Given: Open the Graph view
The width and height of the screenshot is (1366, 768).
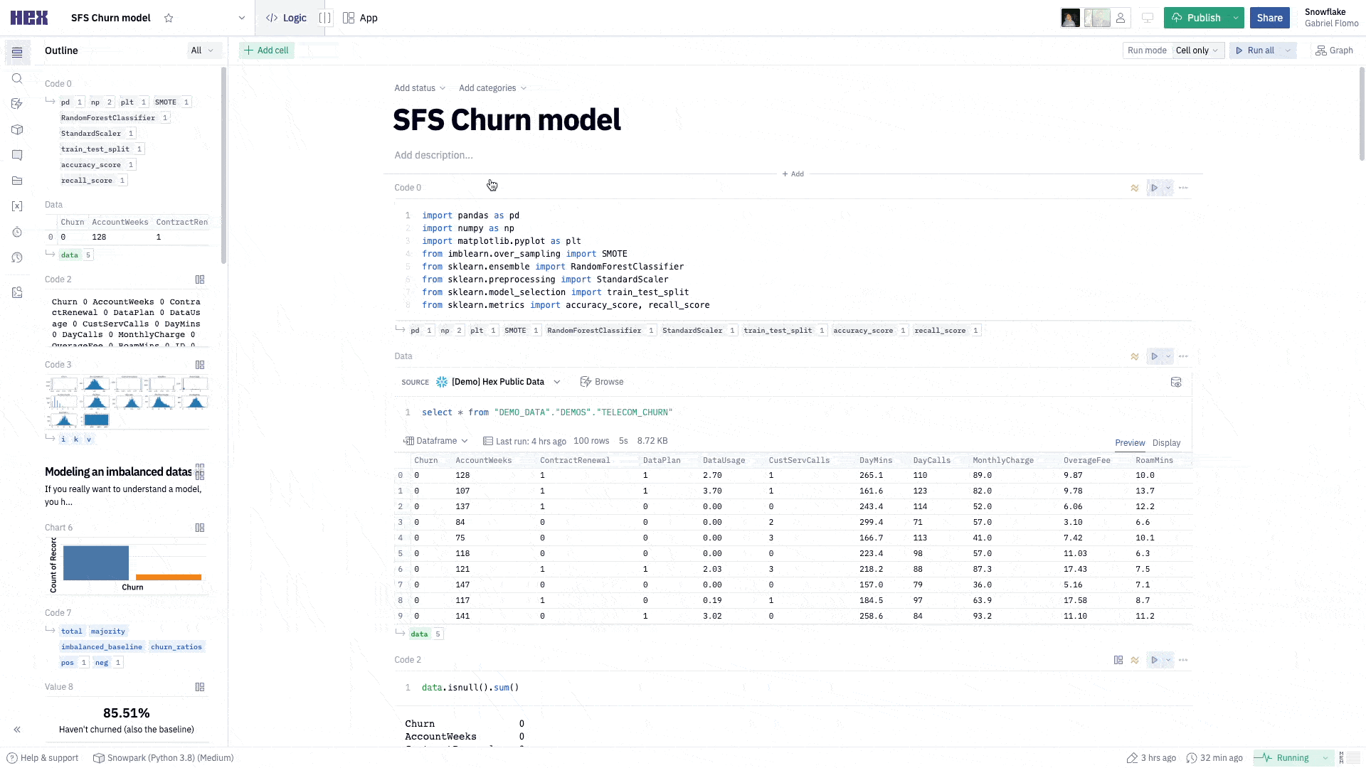Looking at the screenshot, I should [x=1334, y=50].
